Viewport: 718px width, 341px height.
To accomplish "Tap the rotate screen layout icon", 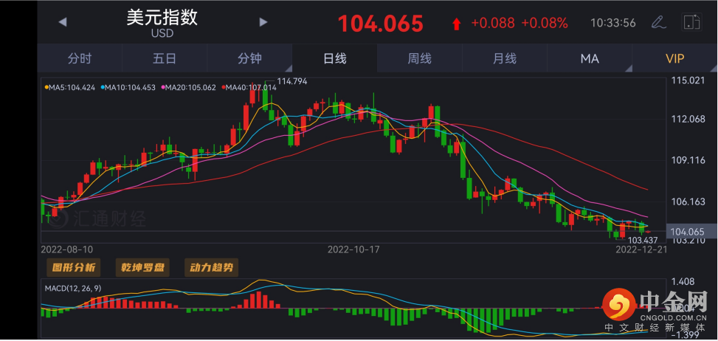I will 691,22.
